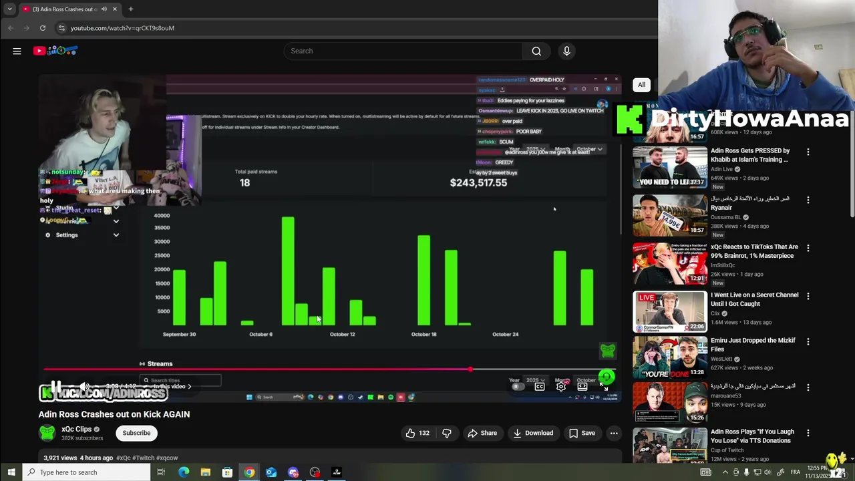Image resolution: width=855 pixels, height=481 pixels.
Task: Open Microsoft Store from the taskbar
Action: click(227, 472)
